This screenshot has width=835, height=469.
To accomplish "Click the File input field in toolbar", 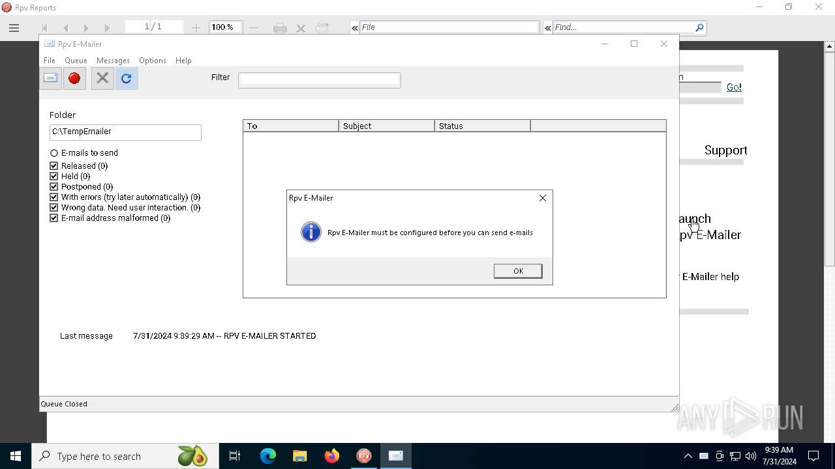I will [449, 27].
